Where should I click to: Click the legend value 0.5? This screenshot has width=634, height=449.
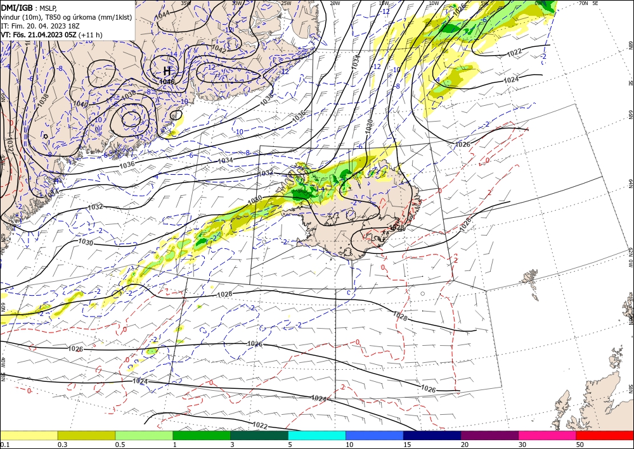pyautogui.click(x=120, y=445)
